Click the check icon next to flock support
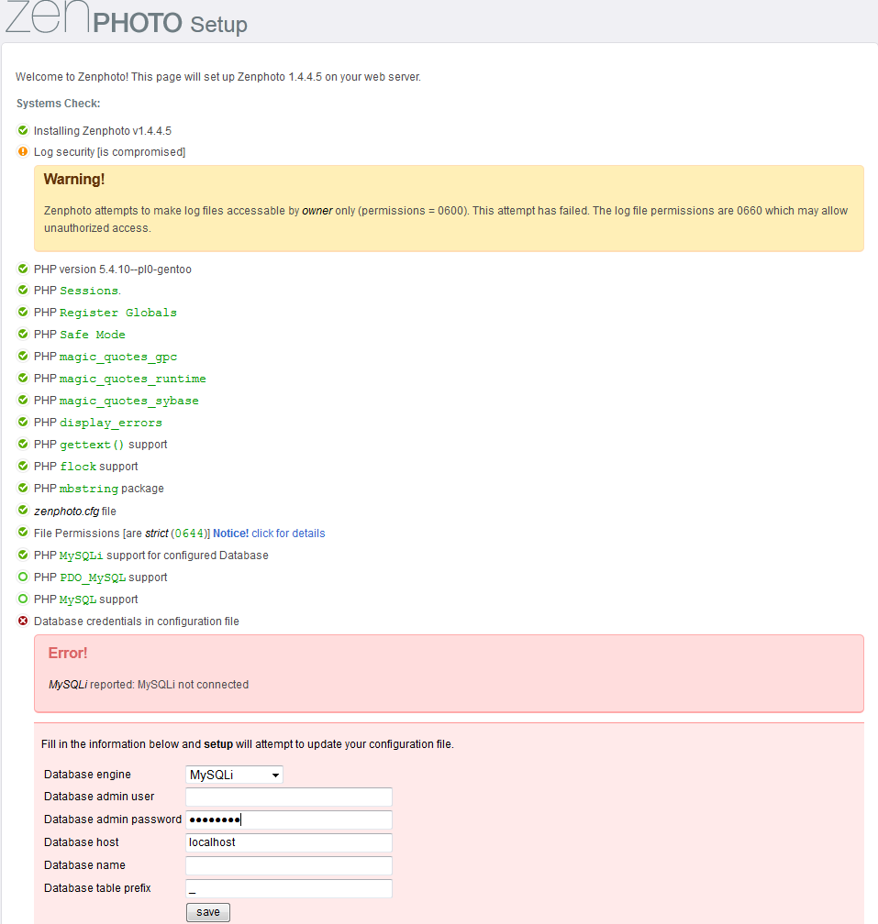Viewport: 878px width, 924px height. pyautogui.click(x=23, y=466)
